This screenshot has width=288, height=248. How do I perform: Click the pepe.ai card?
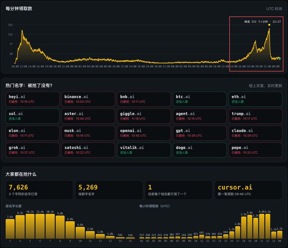tap(255, 150)
